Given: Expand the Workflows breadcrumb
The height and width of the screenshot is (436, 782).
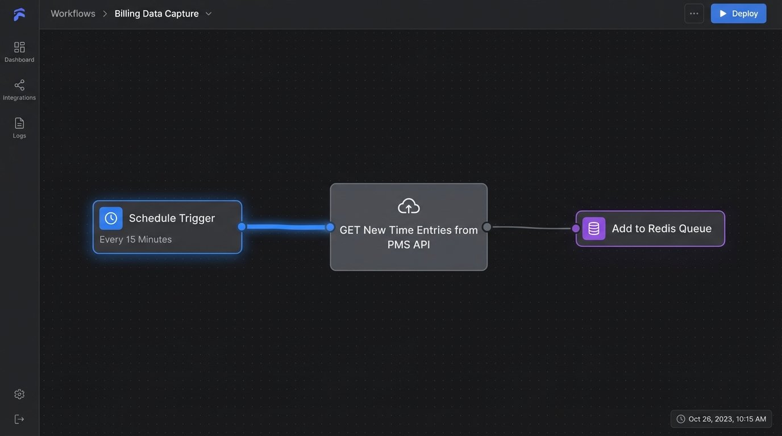Looking at the screenshot, I should click(x=105, y=13).
